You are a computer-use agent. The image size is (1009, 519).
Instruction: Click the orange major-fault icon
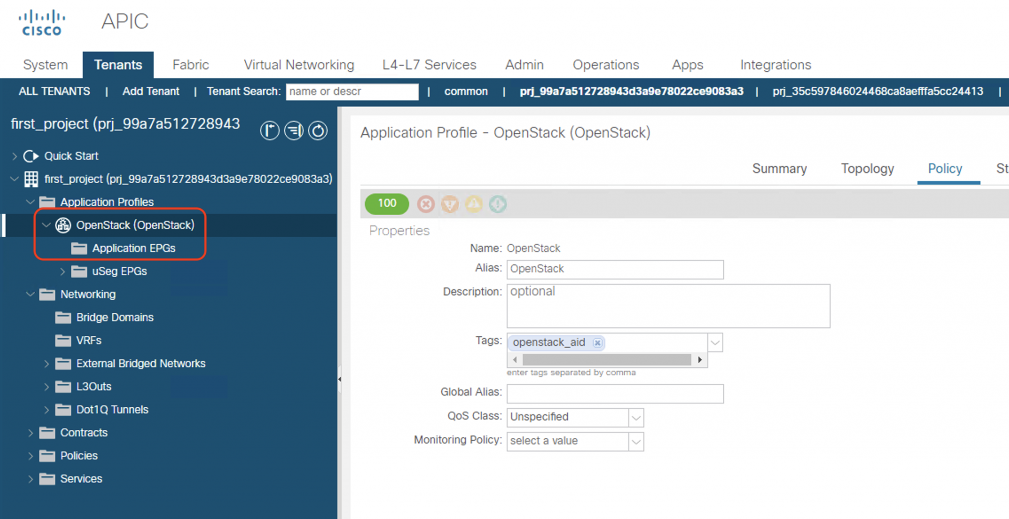click(x=449, y=204)
